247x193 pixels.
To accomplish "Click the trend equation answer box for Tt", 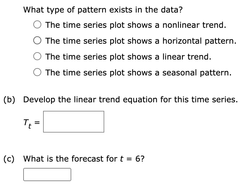I will (73, 122).
